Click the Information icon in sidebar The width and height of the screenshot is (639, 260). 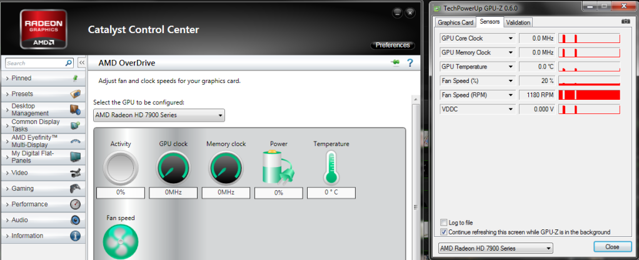pos(75,236)
